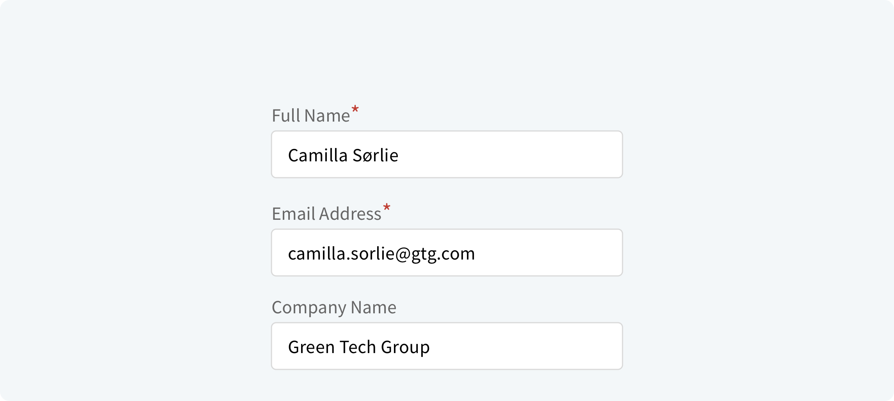This screenshot has height=401, width=894.
Task: Click the blank area above Full Name label
Action: pyautogui.click(x=447, y=58)
